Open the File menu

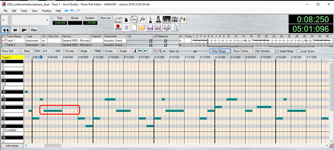5,11
